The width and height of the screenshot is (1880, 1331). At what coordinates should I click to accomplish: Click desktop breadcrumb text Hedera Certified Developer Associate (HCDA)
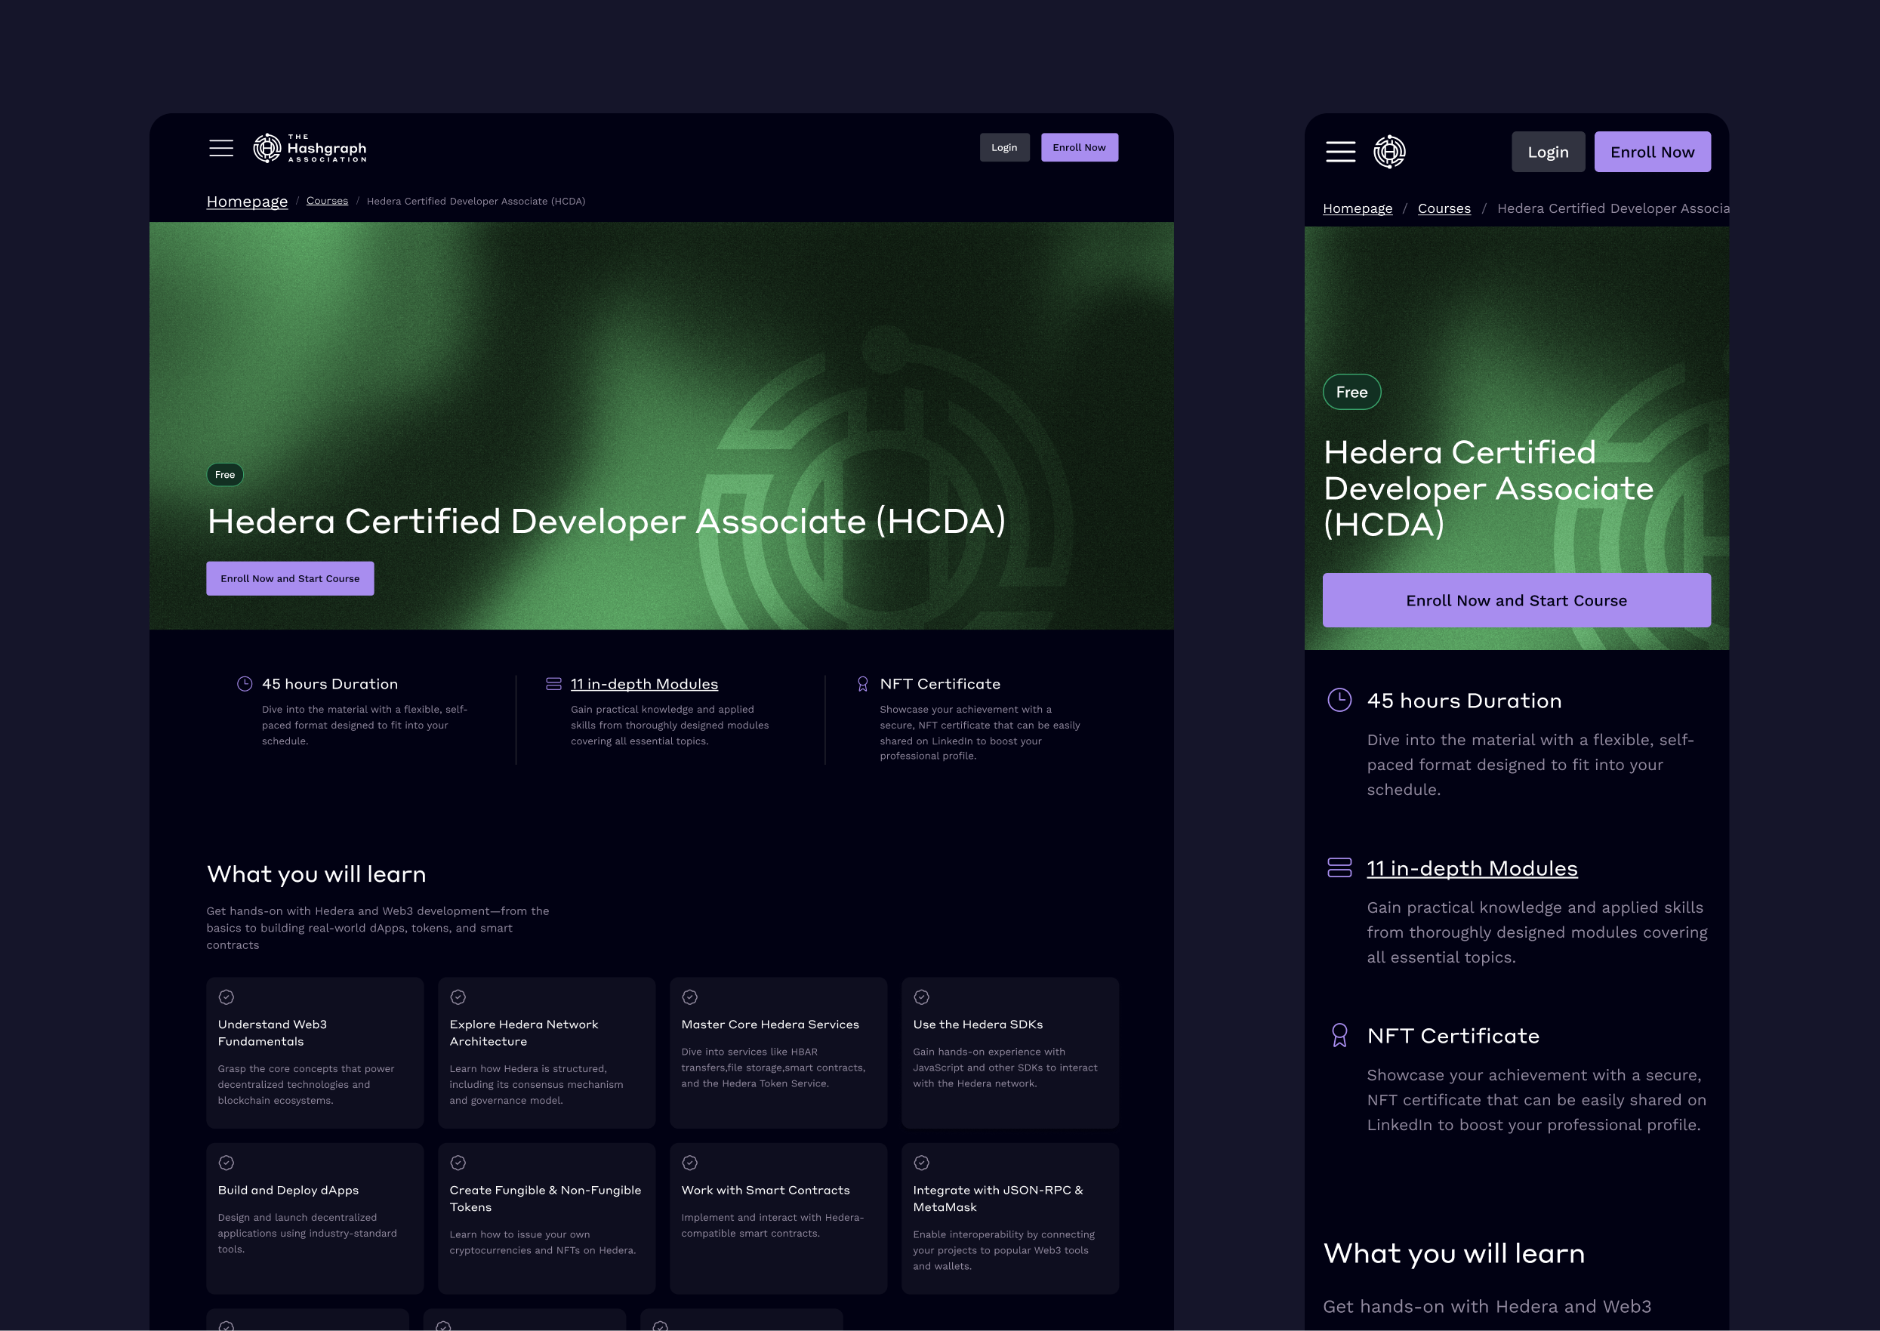tap(476, 201)
